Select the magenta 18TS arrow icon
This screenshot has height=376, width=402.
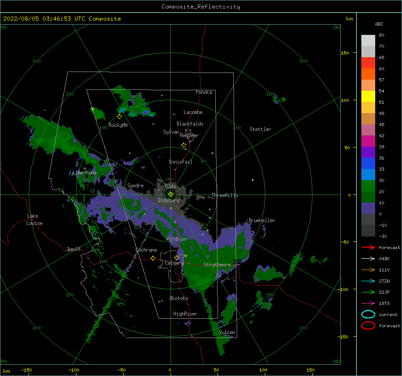pyautogui.click(x=368, y=303)
